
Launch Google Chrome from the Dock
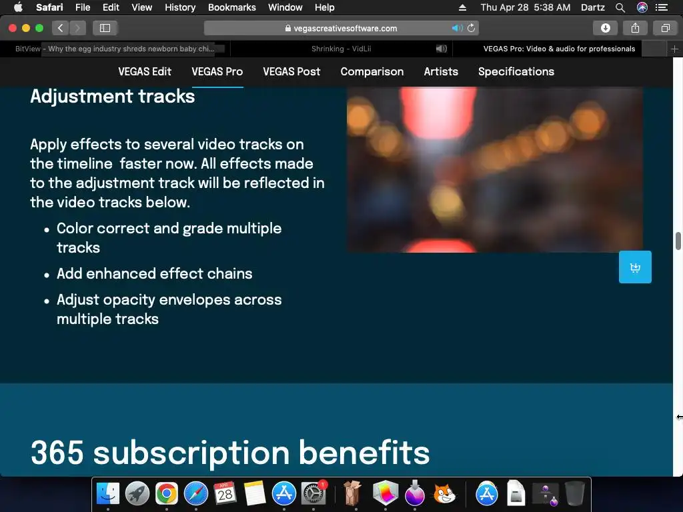(166, 494)
